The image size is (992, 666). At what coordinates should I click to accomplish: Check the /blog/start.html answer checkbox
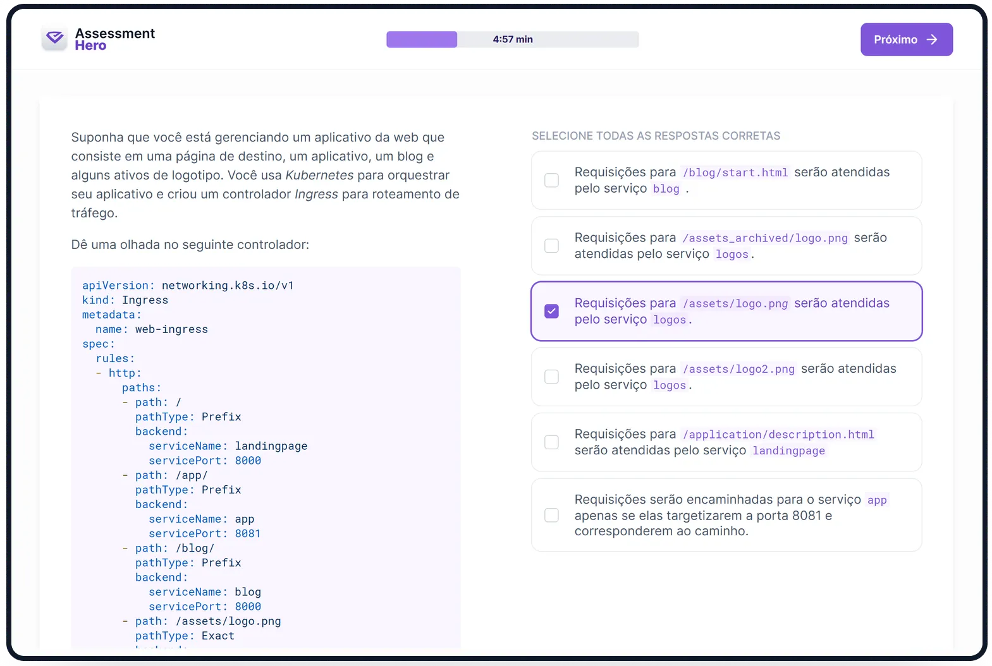552,180
